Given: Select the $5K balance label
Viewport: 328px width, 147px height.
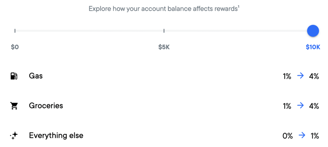Looking at the screenshot, I should (164, 47).
